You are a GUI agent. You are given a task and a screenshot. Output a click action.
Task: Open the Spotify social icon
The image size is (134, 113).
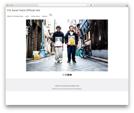pyautogui.click(x=68, y=75)
